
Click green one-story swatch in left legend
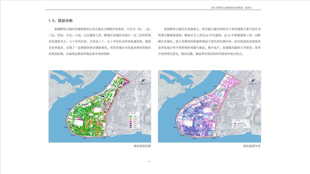point(131,116)
